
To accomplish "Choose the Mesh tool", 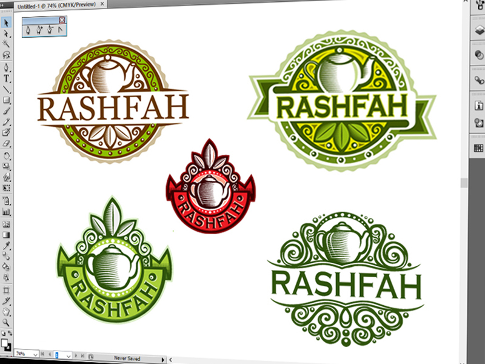I will pyautogui.click(x=6, y=224).
